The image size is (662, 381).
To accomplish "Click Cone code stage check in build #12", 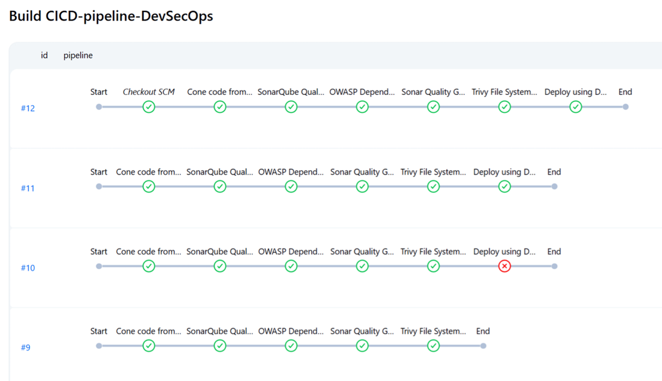I will coord(220,107).
